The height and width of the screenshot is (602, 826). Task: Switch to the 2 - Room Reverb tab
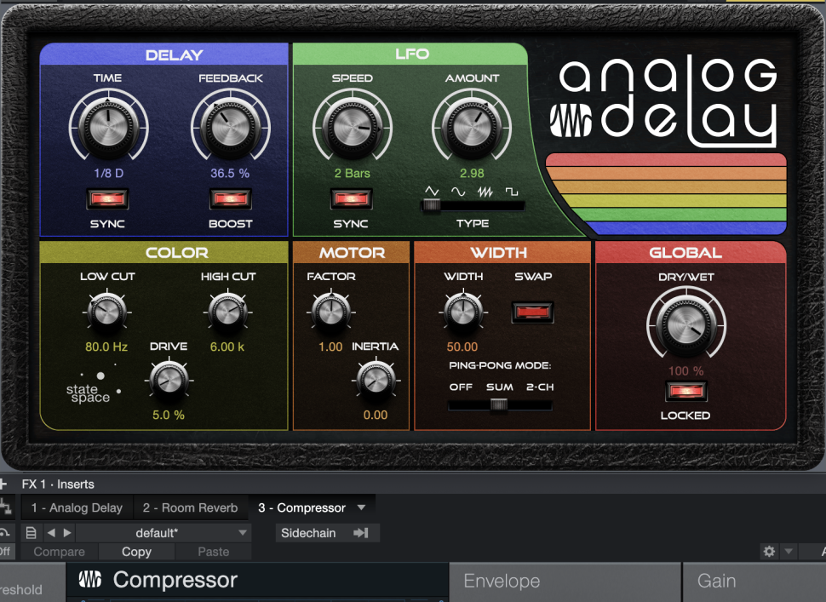(190, 507)
